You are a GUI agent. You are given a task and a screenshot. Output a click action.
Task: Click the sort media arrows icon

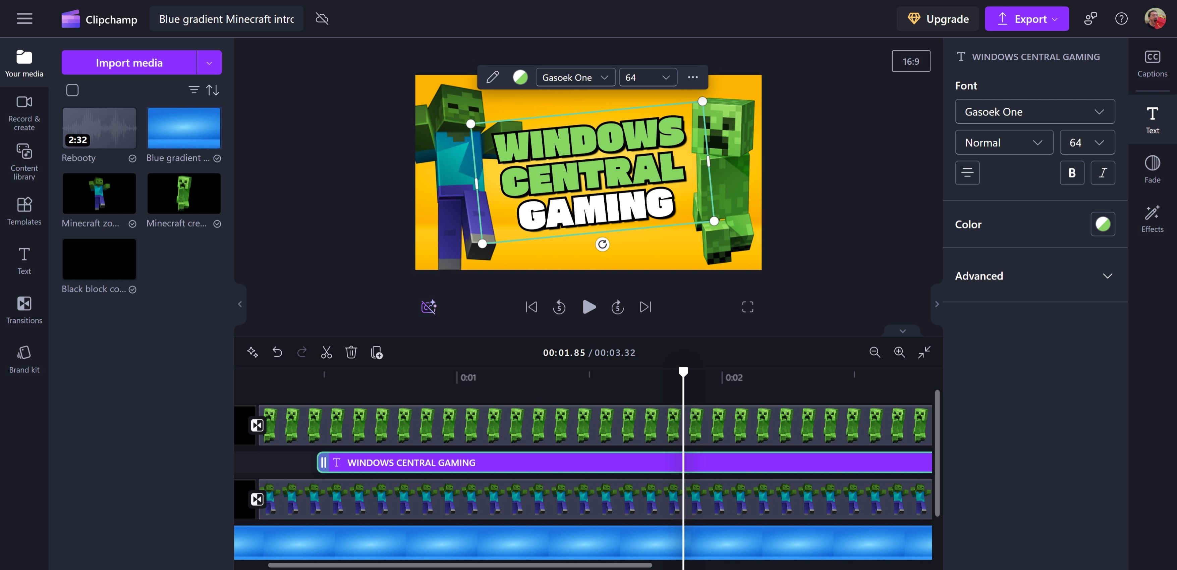(213, 90)
